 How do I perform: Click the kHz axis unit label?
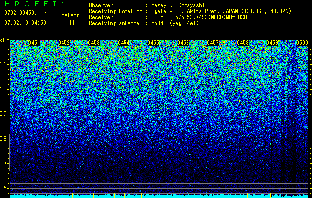click(x=4, y=40)
